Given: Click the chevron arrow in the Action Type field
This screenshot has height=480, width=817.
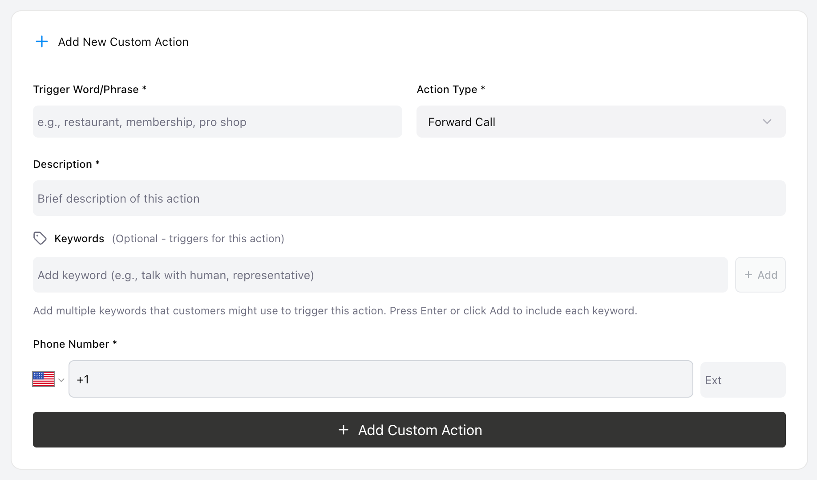Looking at the screenshot, I should (767, 122).
